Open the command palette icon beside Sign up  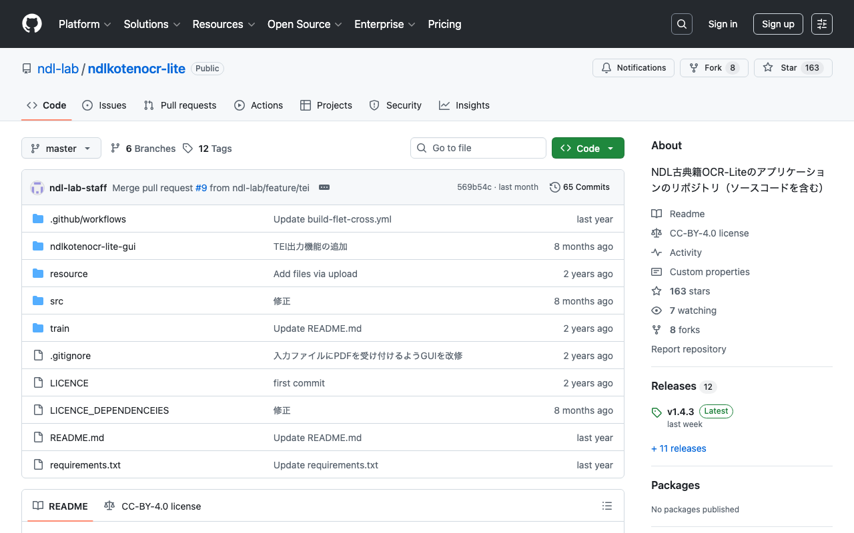821,23
